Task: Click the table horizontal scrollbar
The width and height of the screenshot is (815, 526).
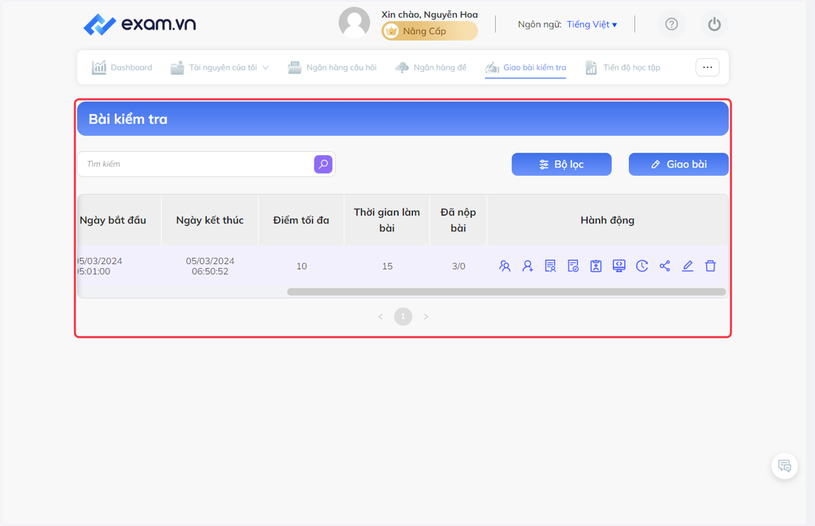Action: pos(507,292)
